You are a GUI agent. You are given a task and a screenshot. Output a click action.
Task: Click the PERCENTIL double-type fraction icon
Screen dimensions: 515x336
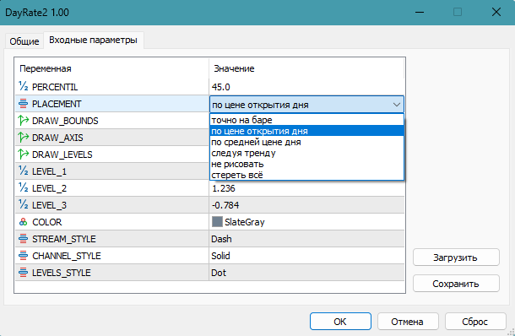(x=24, y=86)
